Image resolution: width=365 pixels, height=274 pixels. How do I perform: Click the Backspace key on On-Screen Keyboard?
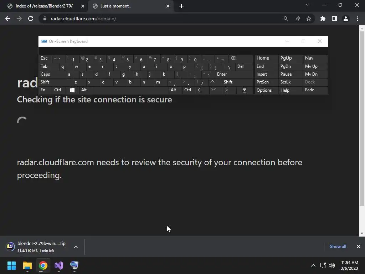[241, 58]
